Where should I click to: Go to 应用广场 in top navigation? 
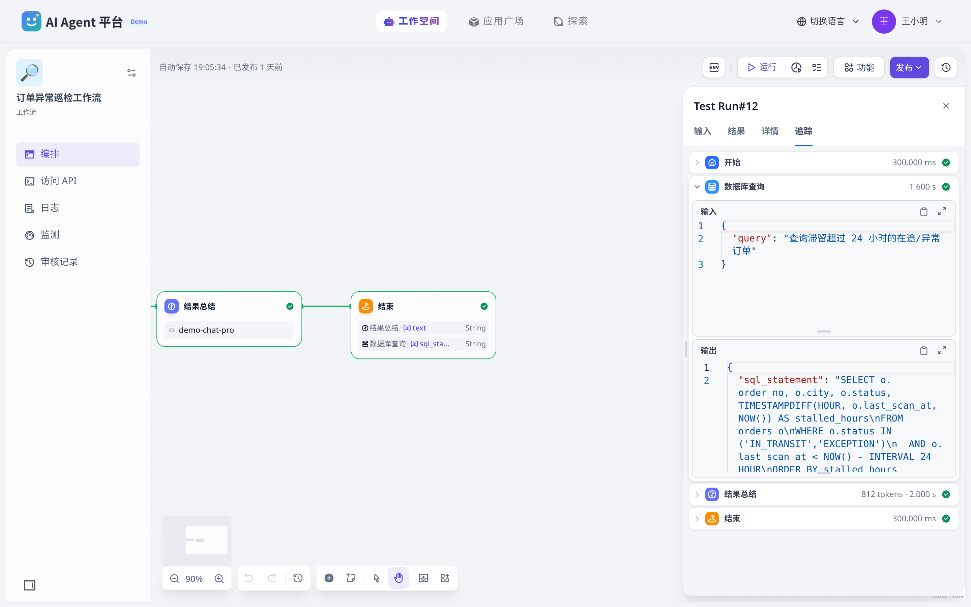(x=496, y=21)
